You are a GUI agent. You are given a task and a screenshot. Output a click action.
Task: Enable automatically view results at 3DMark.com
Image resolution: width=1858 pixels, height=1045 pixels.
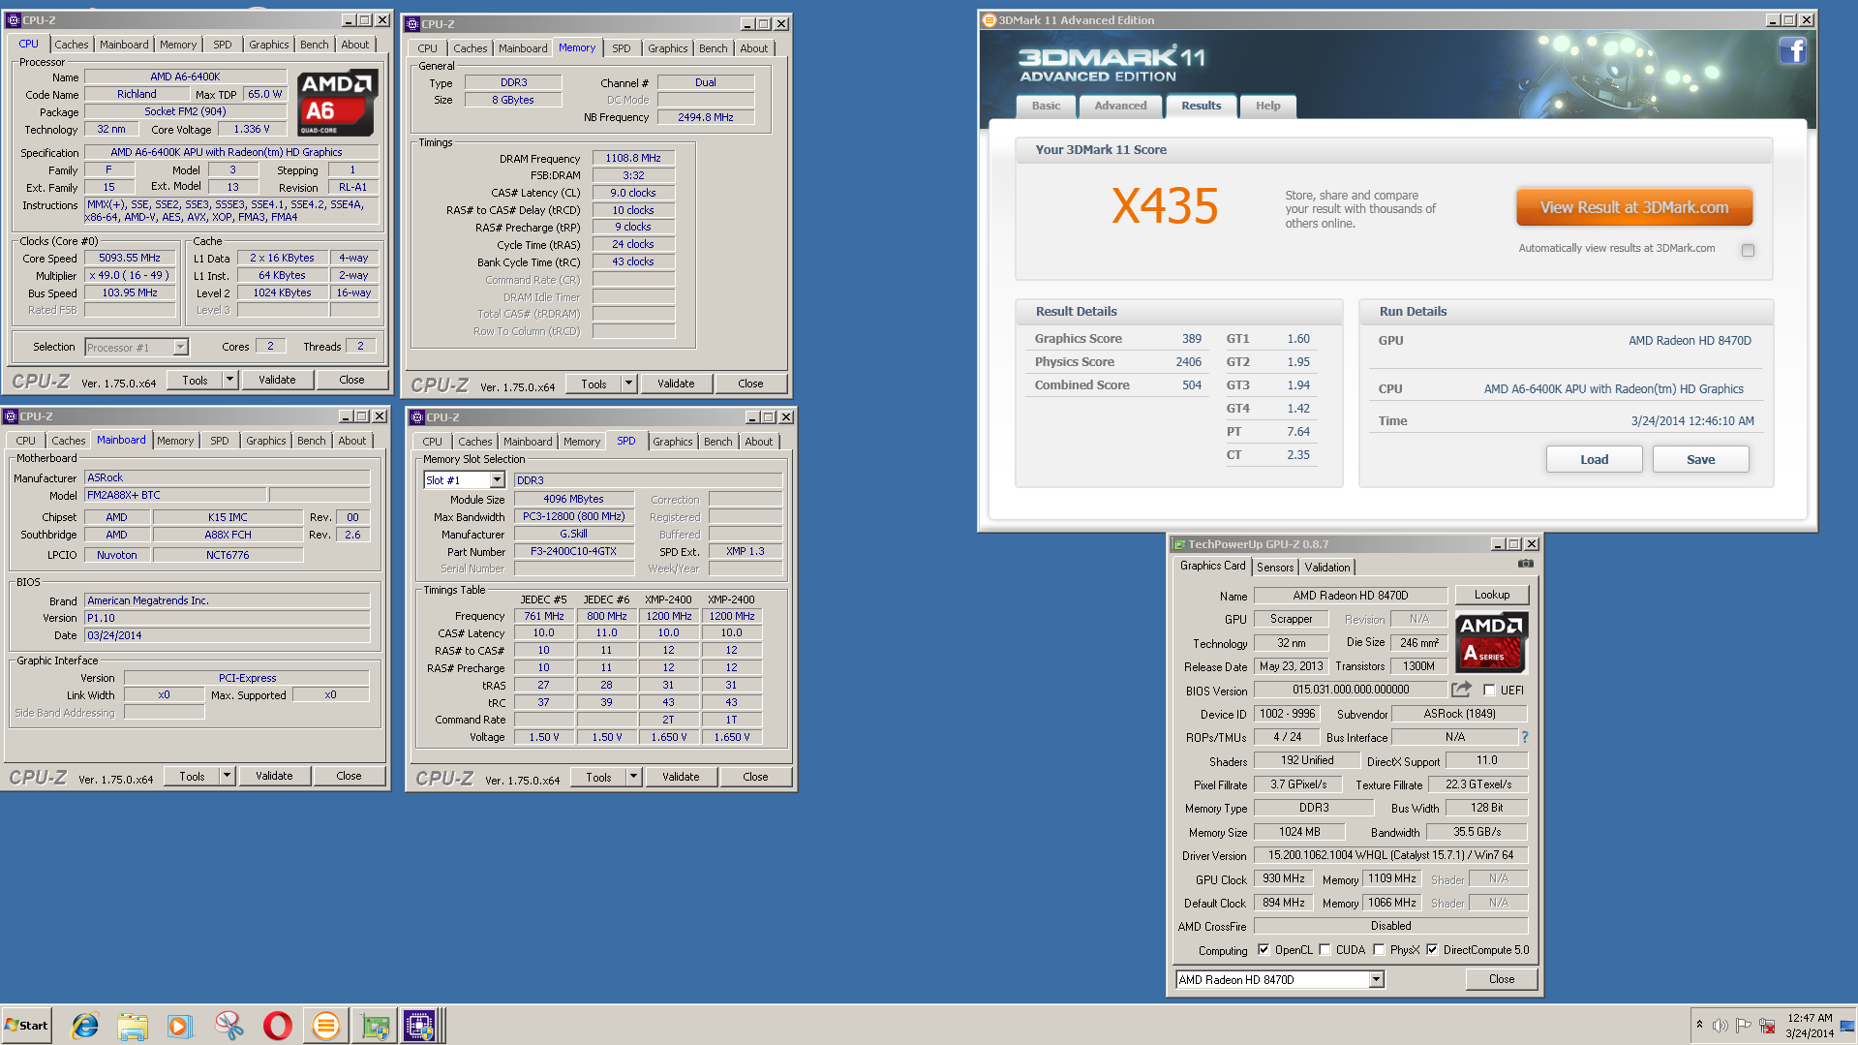point(1748,250)
